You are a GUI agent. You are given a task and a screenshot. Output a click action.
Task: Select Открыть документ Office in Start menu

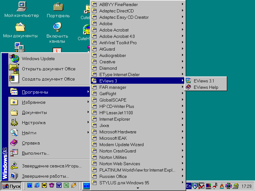tap(49, 69)
